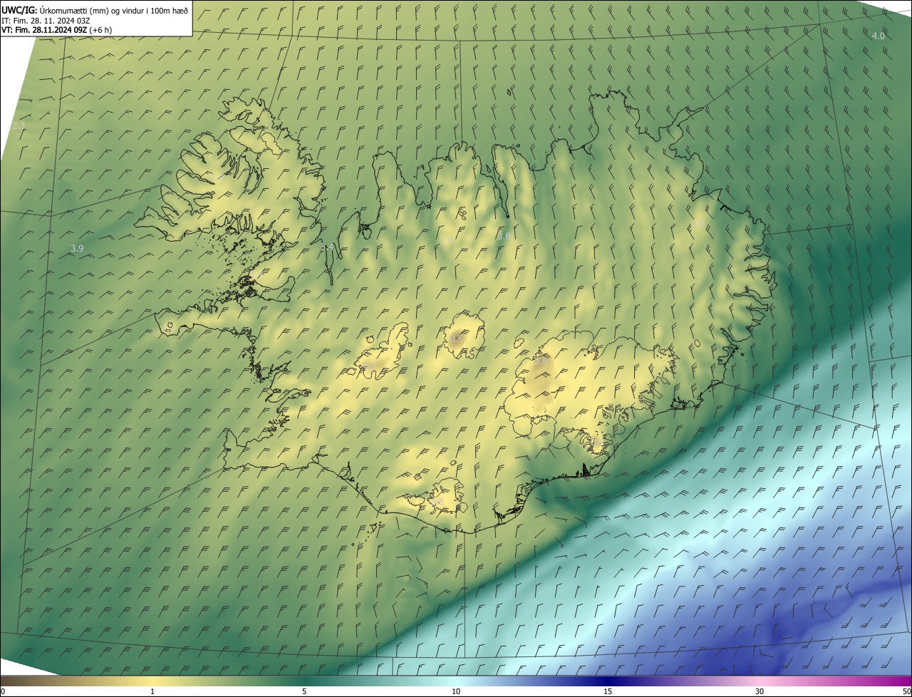Click the 2.3 value label on the map
This screenshot has height=697, width=912.
[x=19, y=125]
